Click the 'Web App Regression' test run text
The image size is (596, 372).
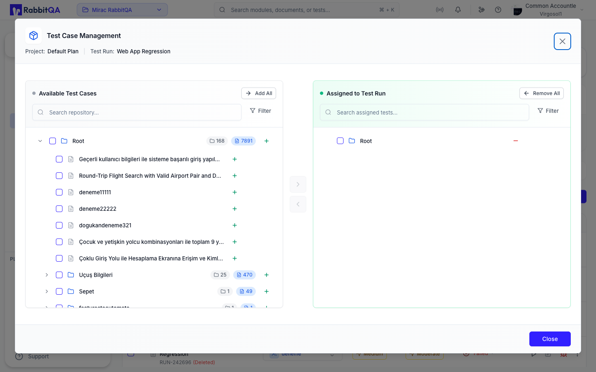(144, 51)
